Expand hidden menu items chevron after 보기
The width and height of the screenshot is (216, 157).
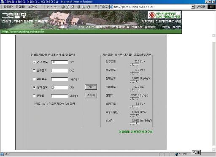pos(42,6)
